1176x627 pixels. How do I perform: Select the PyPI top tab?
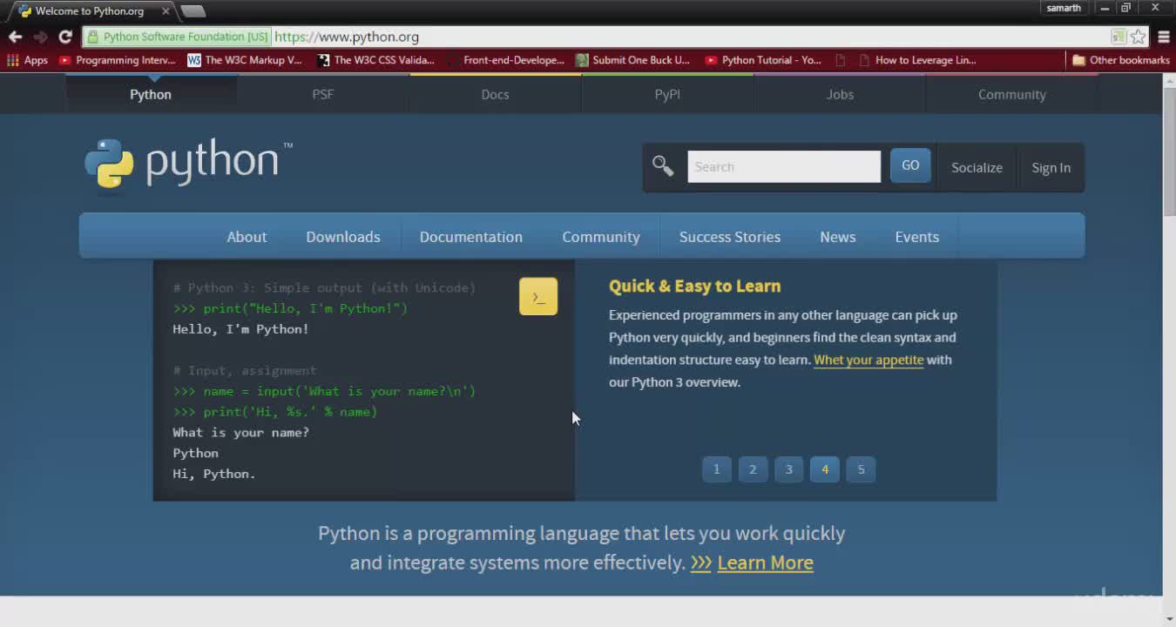(x=667, y=94)
